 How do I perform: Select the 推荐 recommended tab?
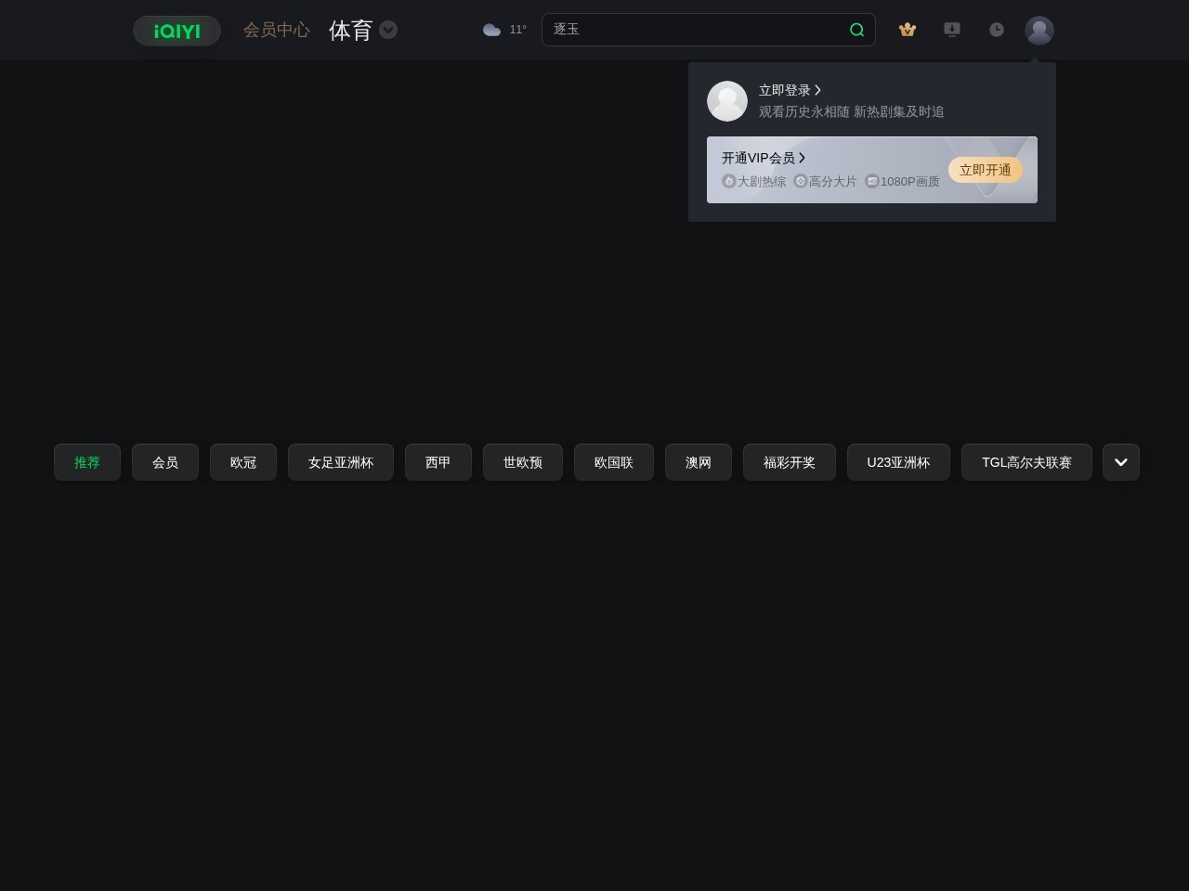(86, 461)
